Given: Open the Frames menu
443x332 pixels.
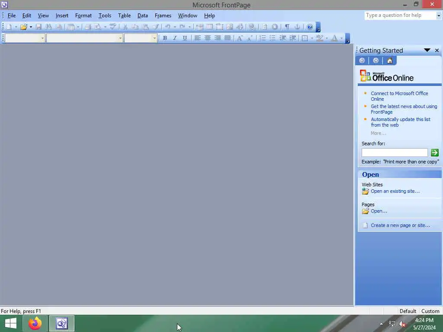Looking at the screenshot, I should pos(163,16).
